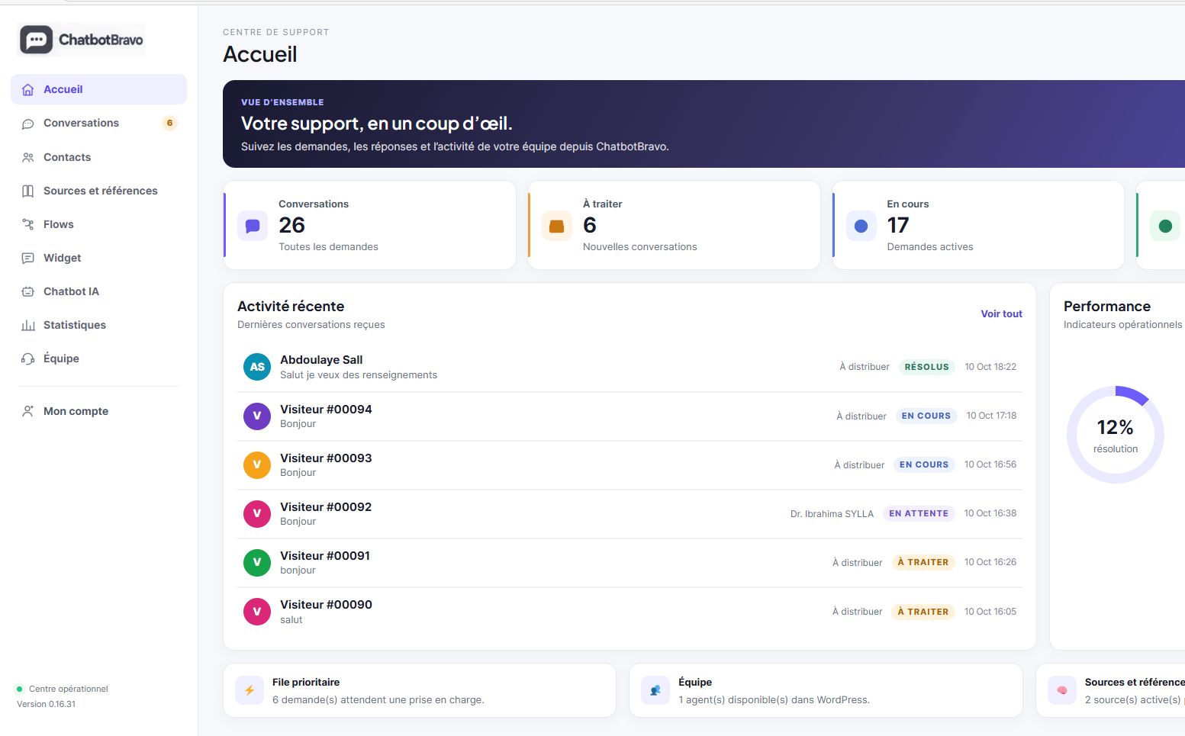This screenshot has height=736, width=1185.
Task: Click the purple chat icon in Conversations card
Action: 253,226
